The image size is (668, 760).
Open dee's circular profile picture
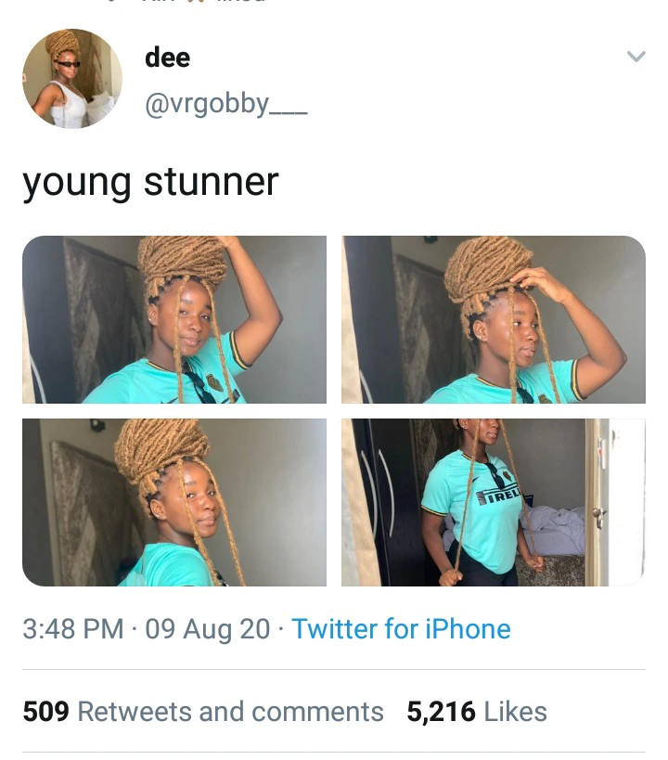pos(72,79)
